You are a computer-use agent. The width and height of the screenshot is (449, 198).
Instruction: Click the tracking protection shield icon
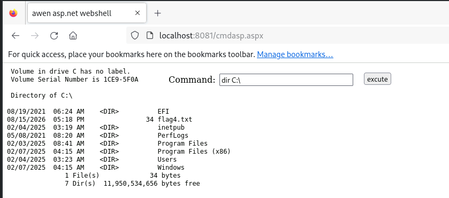coord(135,35)
